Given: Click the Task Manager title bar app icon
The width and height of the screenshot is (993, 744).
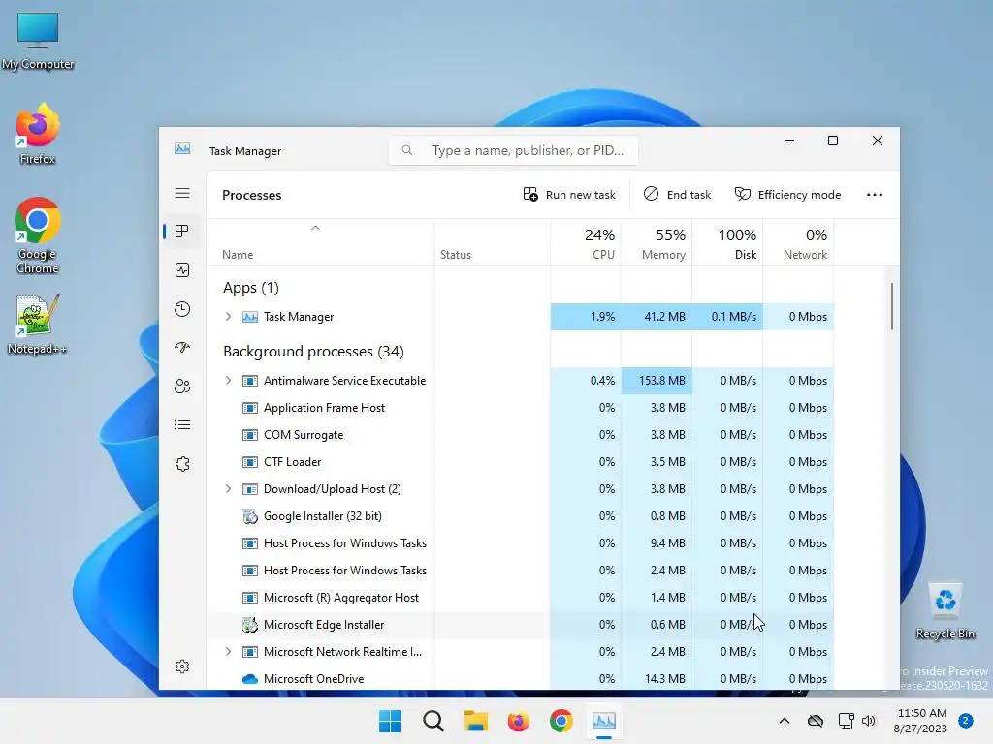Looking at the screenshot, I should point(182,148).
